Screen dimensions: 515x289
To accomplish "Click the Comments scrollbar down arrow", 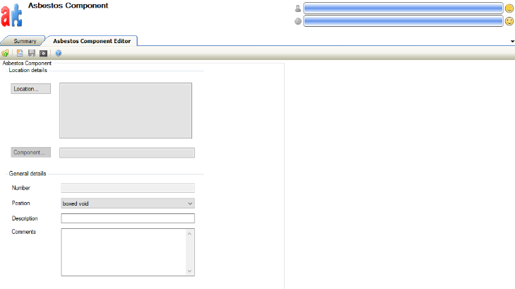I will pos(189,271).
